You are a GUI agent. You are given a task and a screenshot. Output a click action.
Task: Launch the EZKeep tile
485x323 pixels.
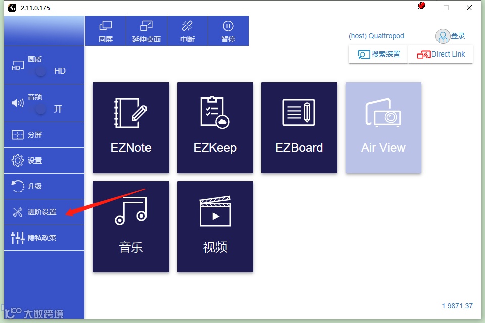215,128
